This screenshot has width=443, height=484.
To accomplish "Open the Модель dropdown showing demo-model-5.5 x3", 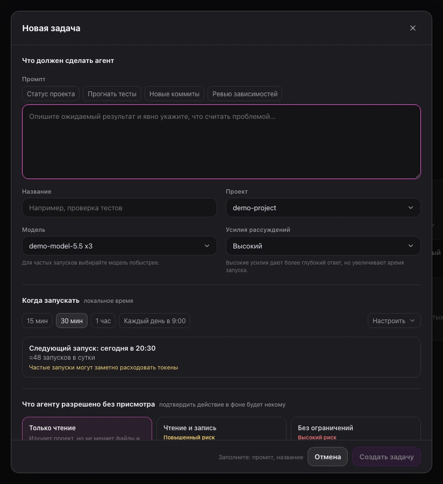I will pyautogui.click(x=119, y=246).
